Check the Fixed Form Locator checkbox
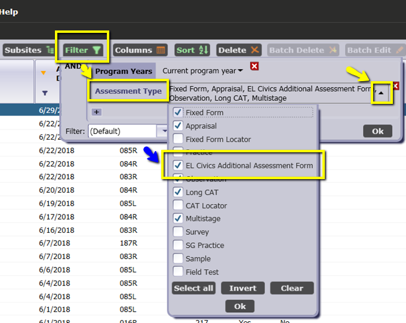Image resolution: width=406 pixels, height=323 pixels. 178,139
